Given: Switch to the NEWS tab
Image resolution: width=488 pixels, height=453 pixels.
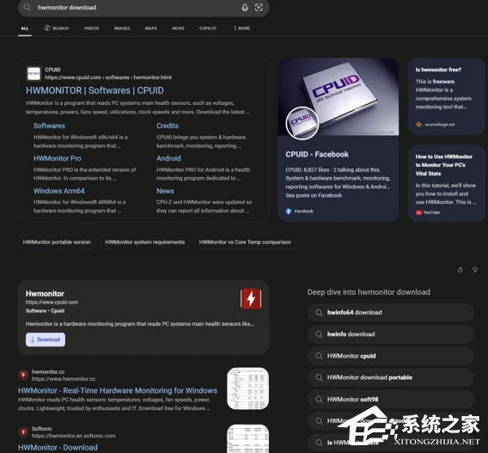Looking at the screenshot, I should pyautogui.click(x=179, y=28).
